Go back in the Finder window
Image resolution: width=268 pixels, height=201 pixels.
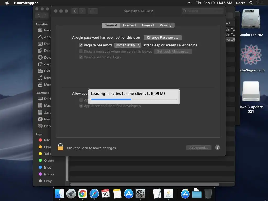point(39,15)
